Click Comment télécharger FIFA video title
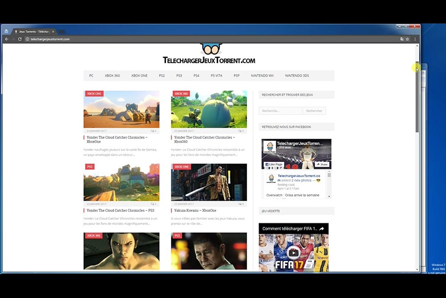 pos(290,228)
